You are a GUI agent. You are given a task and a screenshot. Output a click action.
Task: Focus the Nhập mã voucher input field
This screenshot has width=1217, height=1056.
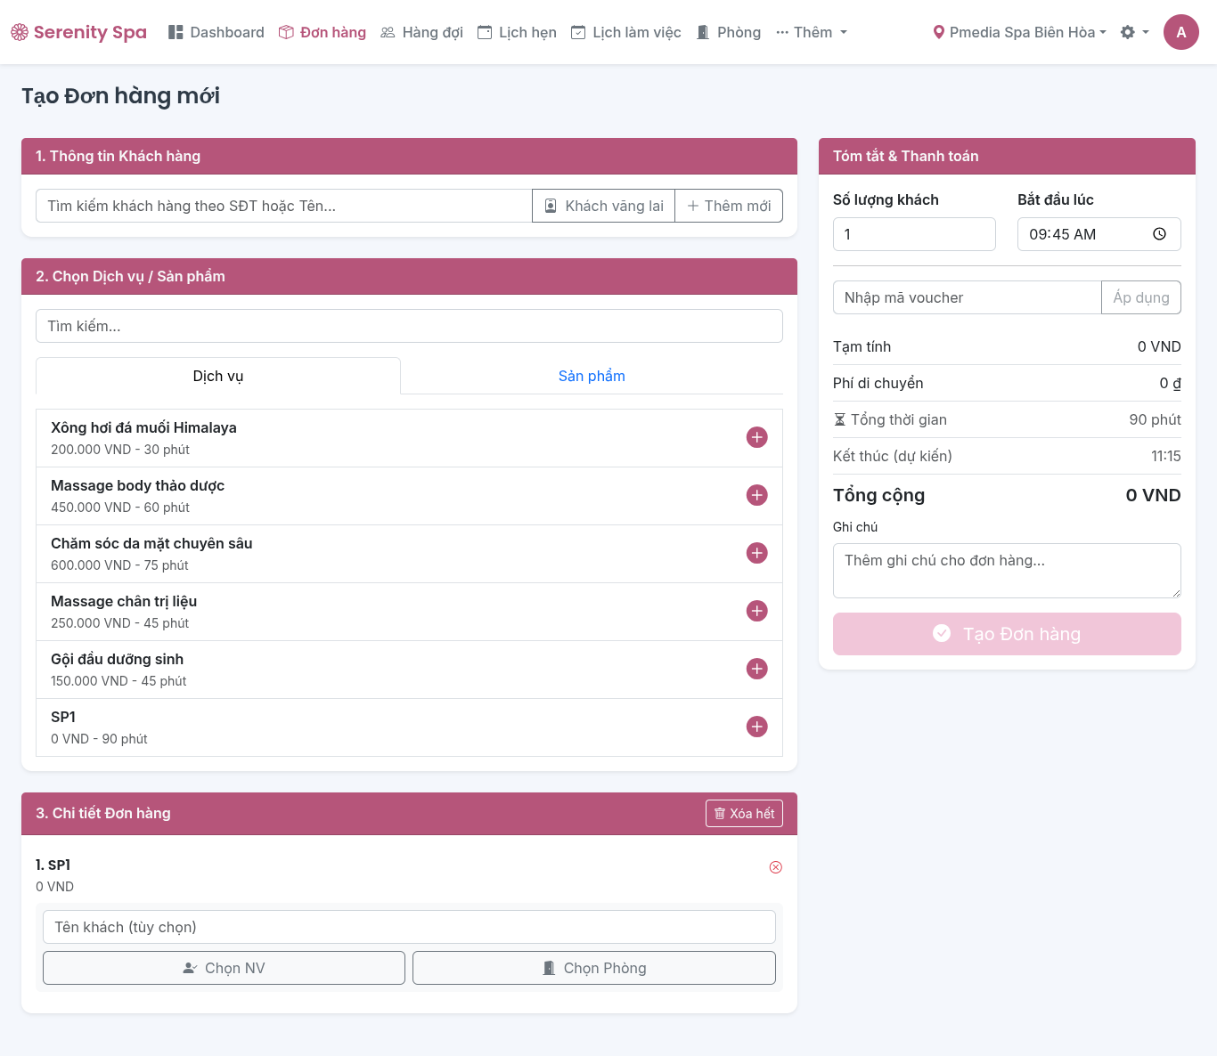[967, 297]
